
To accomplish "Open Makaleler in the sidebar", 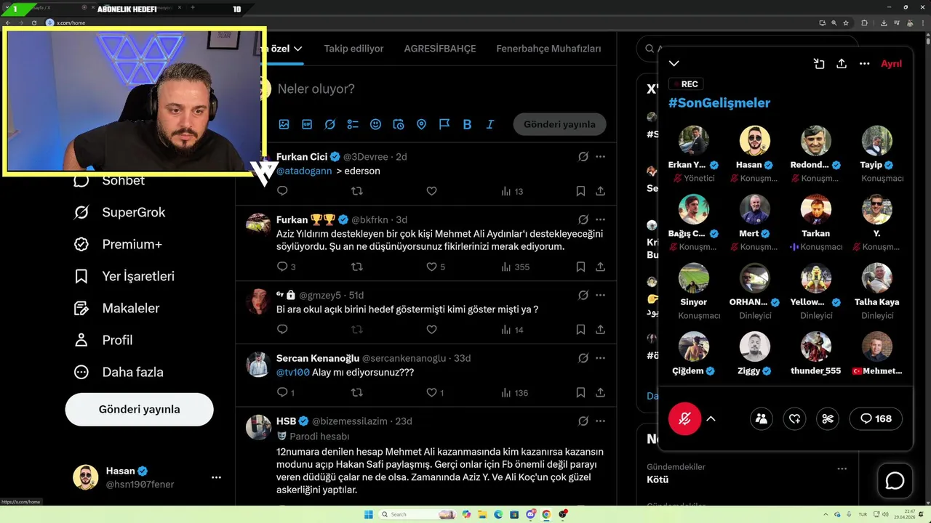I will (117, 308).
